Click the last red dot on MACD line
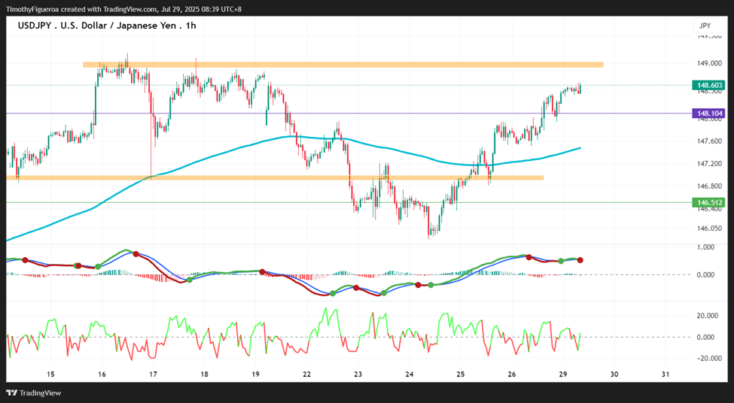Viewport: 734px width, 403px height. click(x=580, y=260)
